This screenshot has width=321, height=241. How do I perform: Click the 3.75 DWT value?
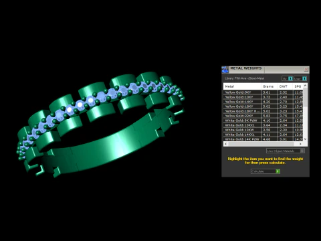283,116
